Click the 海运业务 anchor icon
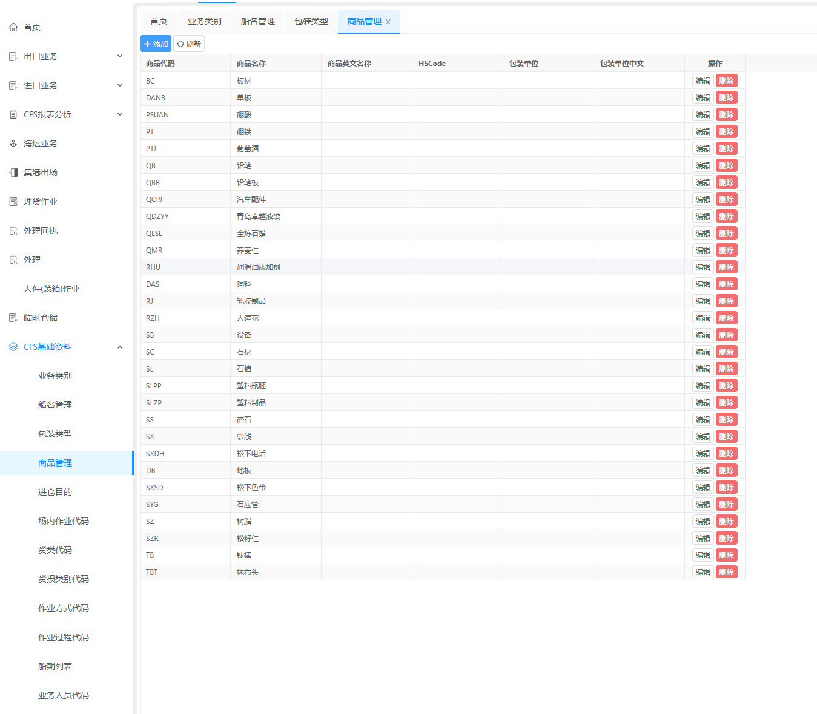 pos(13,143)
